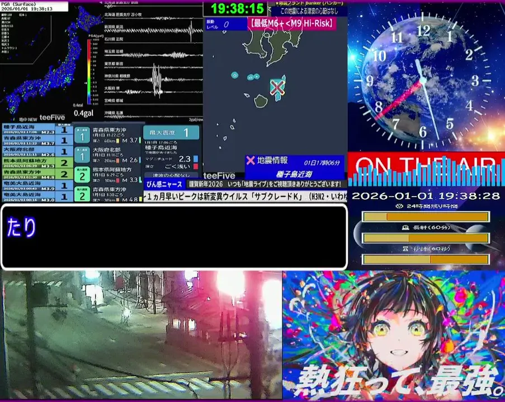The image size is (505, 402).
Task: Click the pink X icon beside 地震情報
Action: pos(251,160)
